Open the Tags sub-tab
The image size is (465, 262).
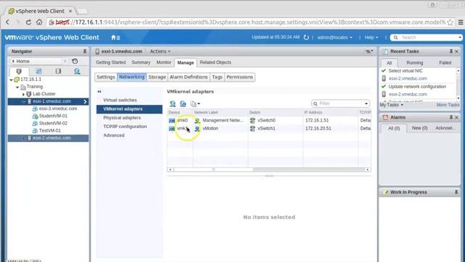tap(217, 77)
